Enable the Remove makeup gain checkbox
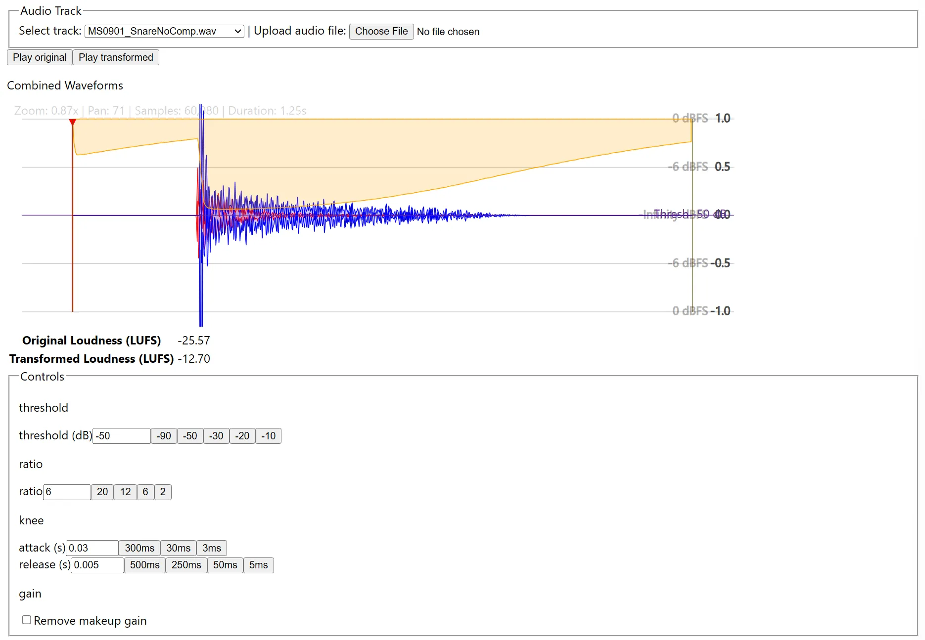Image resolution: width=925 pixels, height=640 pixels. pos(27,620)
